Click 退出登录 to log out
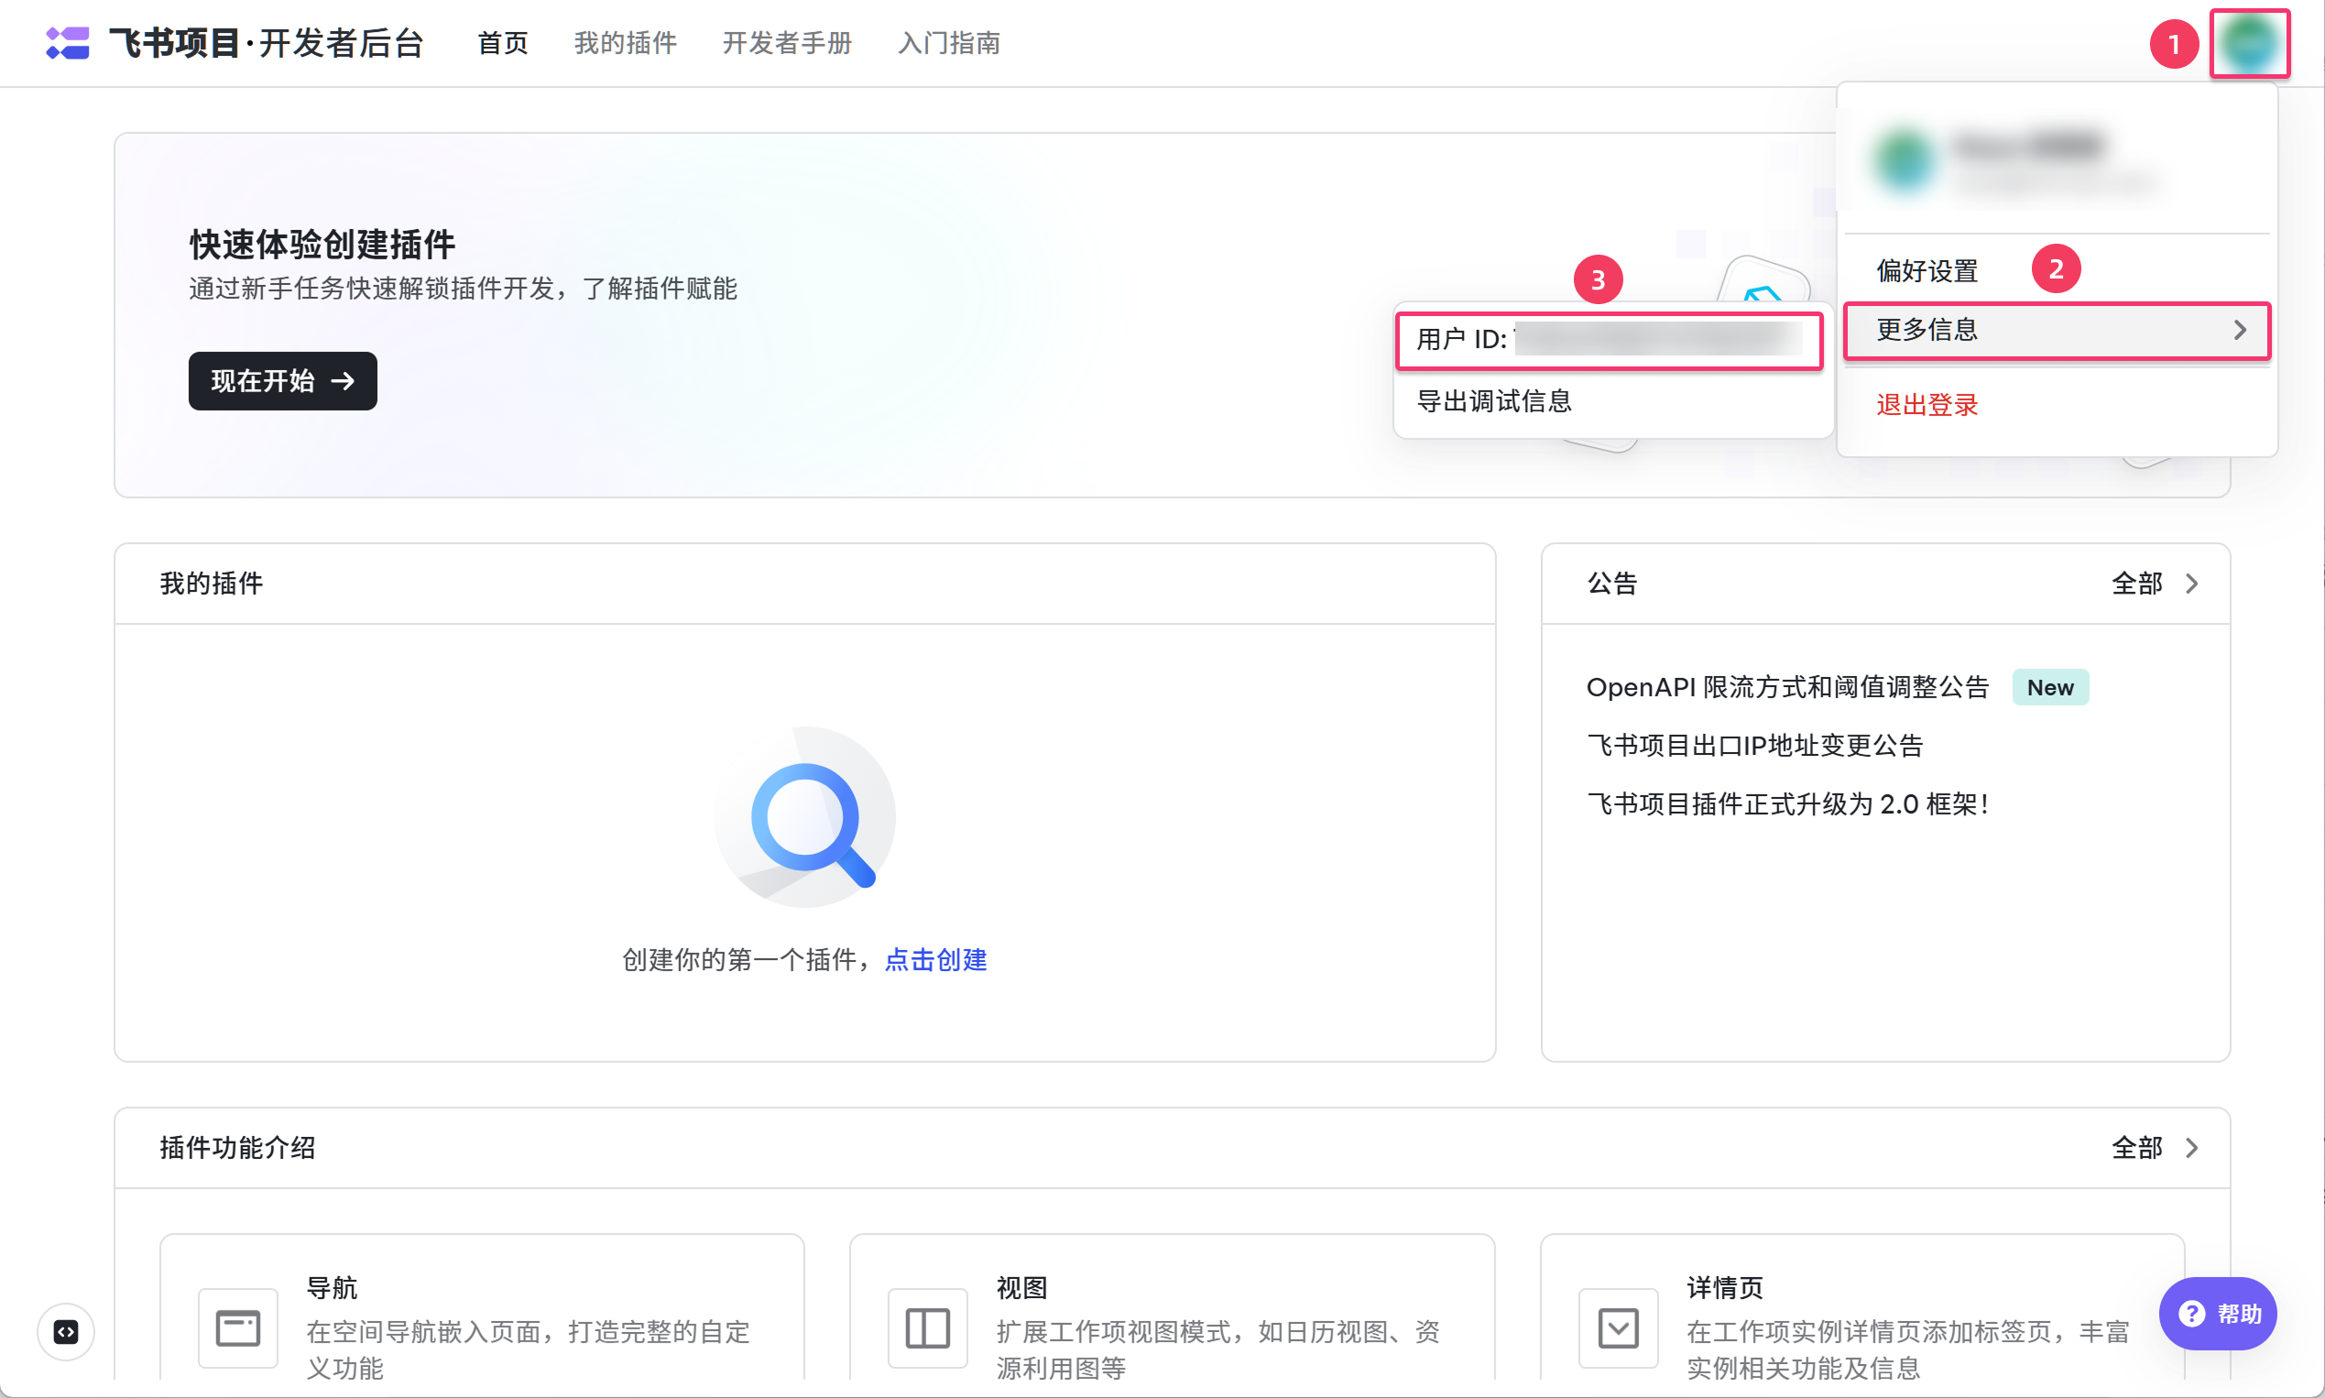The image size is (2325, 1398). point(1927,405)
